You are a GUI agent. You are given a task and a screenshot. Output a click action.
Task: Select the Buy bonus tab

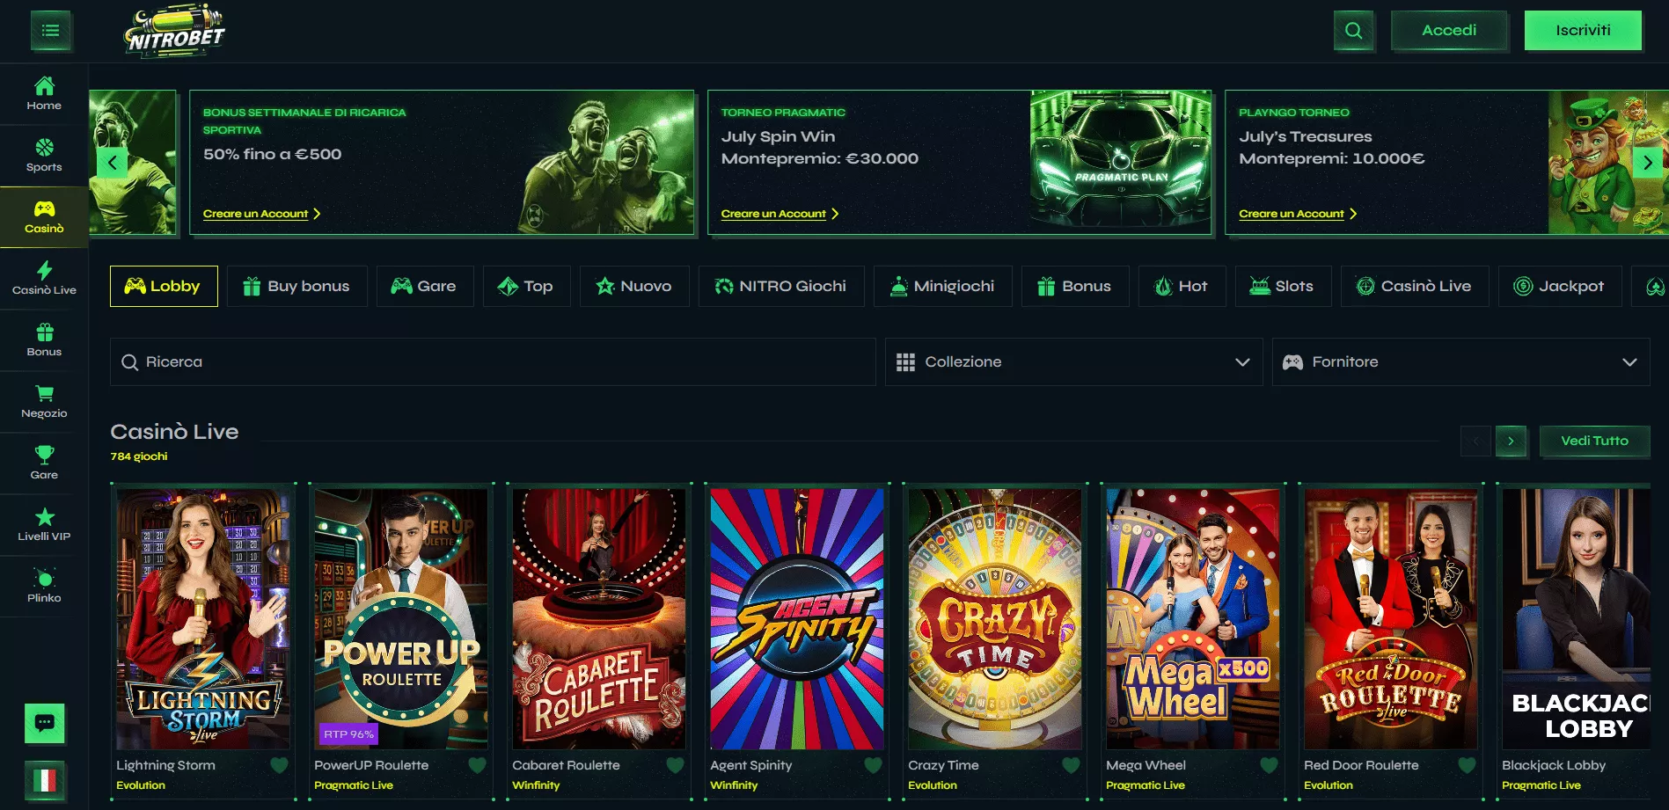point(297,286)
